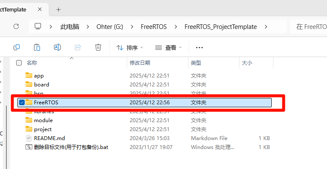
Task: Close the current ProjectTemplate tab
Action: (40, 9)
